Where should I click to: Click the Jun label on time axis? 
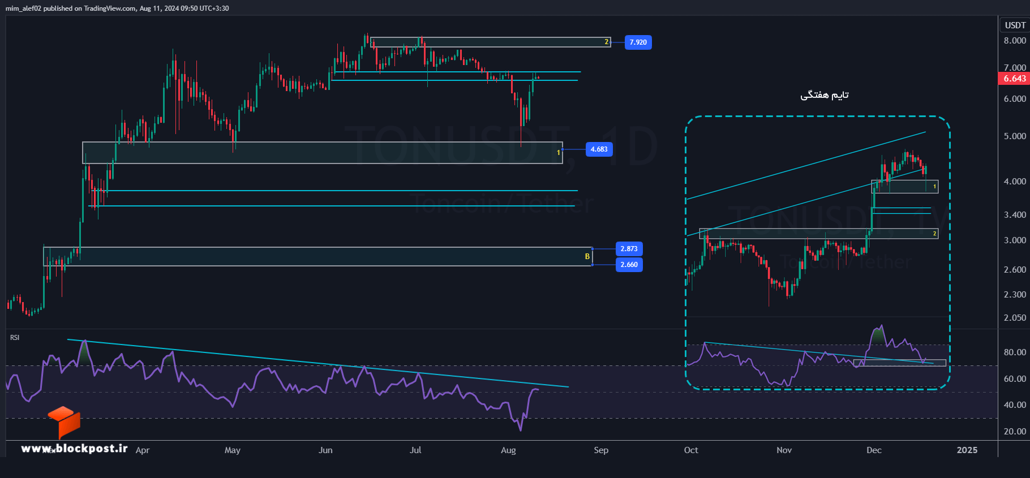(x=325, y=450)
